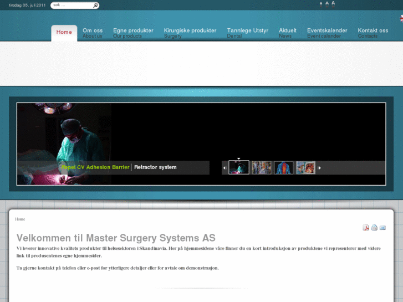Go to previous slideshow thumbnails arrow
This screenshot has height=302, width=403.
point(225,168)
